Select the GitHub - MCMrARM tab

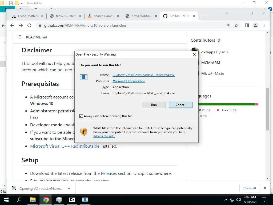tap(179, 16)
